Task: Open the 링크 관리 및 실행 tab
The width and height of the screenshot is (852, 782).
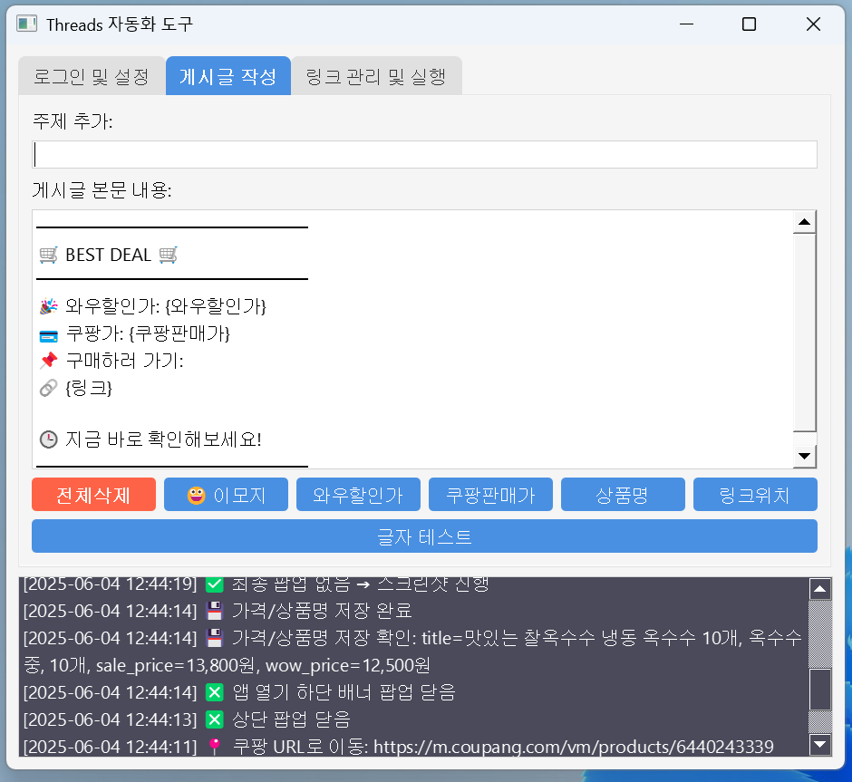Action: click(x=375, y=77)
